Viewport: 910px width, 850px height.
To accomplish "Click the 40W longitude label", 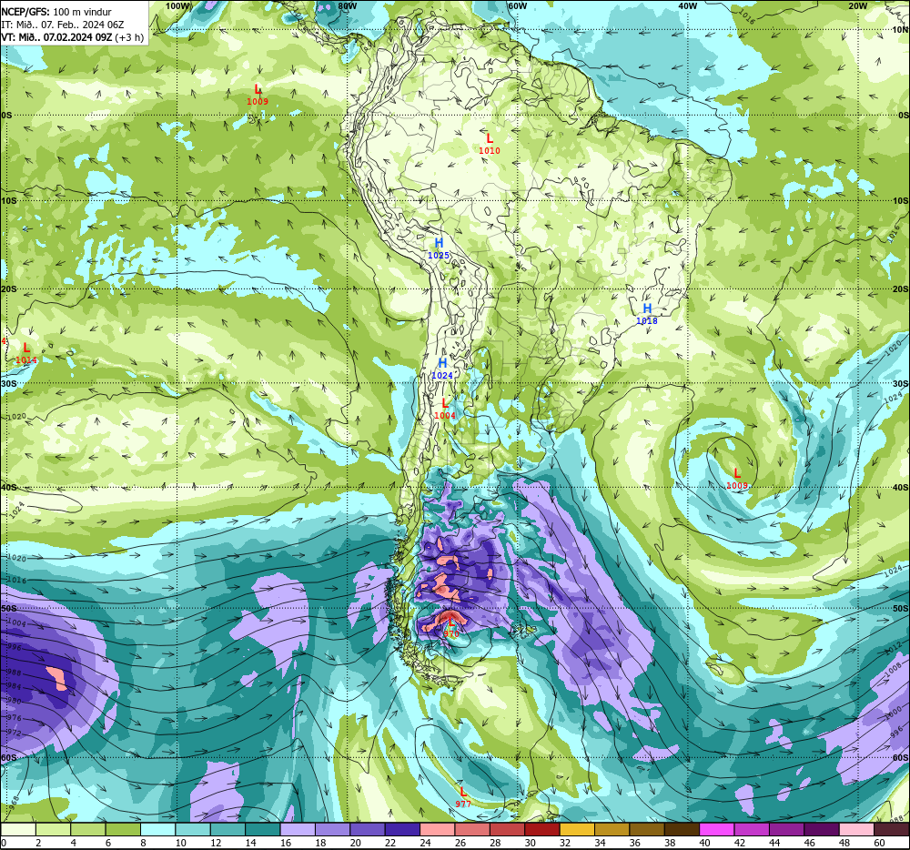I will pyautogui.click(x=688, y=5).
